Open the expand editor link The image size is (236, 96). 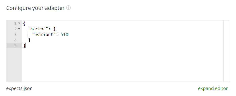coord(213,88)
